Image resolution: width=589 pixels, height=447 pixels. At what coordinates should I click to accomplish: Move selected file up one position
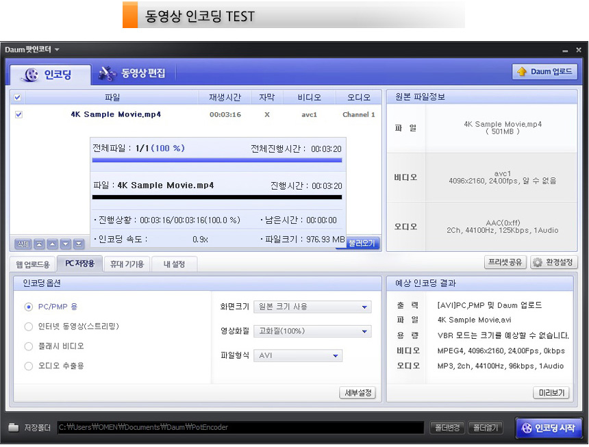(53, 244)
